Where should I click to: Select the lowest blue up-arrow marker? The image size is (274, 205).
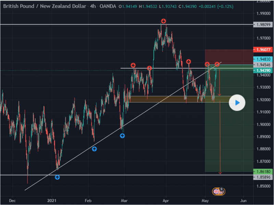[57, 177]
